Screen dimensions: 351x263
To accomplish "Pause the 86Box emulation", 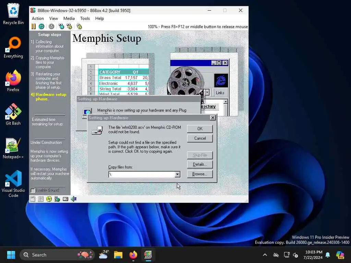I will point(34,26).
